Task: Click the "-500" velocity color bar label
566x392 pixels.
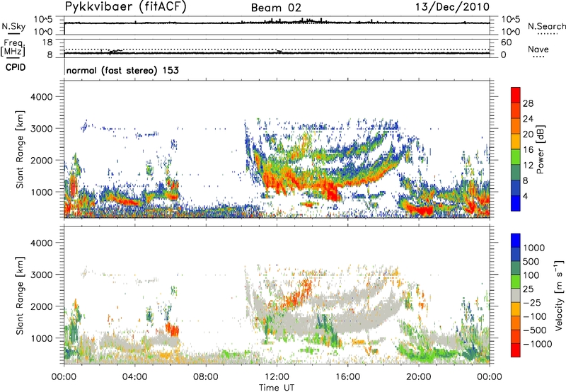Action: click(535, 330)
